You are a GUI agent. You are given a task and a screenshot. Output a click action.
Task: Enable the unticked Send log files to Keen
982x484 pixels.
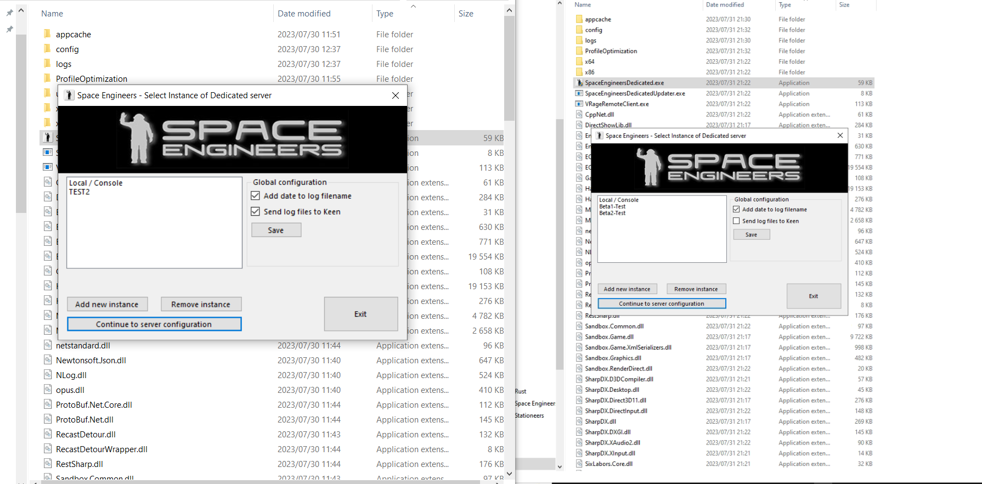coord(736,221)
